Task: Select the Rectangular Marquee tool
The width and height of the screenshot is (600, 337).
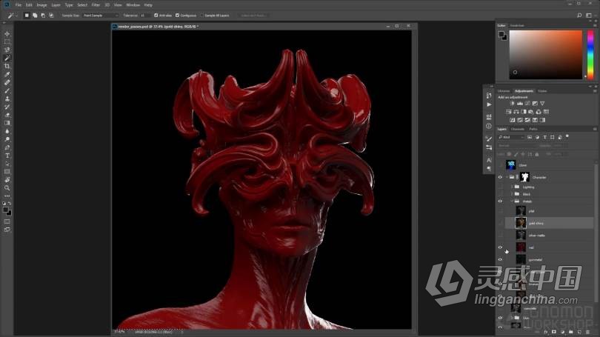Action: (7, 41)
